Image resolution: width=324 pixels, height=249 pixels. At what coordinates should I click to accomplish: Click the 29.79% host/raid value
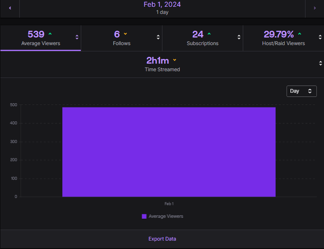tap(279, 35)
